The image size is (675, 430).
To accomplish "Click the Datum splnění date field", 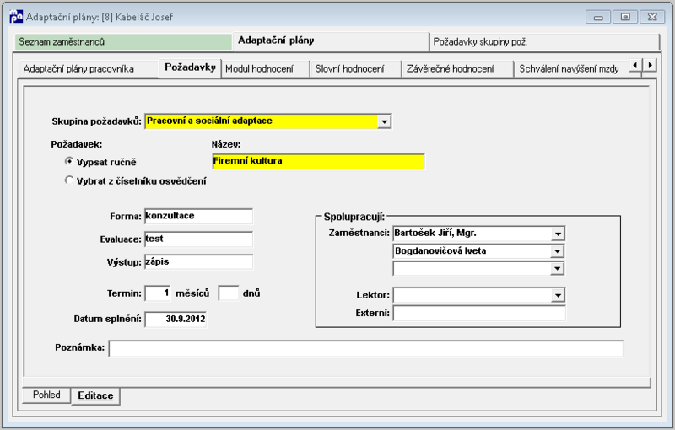I will [x=175, y=319].
